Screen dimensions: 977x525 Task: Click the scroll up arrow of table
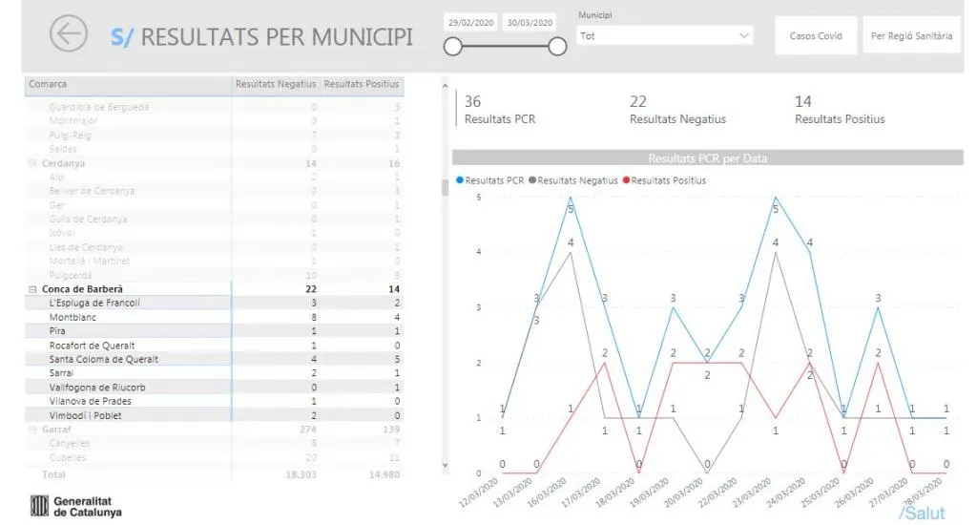tap(445, 86)
